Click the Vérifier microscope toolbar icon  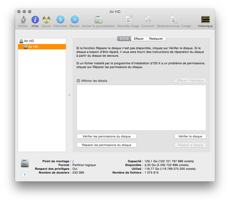23,19
